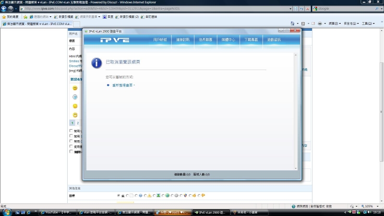
Task: Tick the fourth checkbox under the smilies
Action: pos(71,146)
